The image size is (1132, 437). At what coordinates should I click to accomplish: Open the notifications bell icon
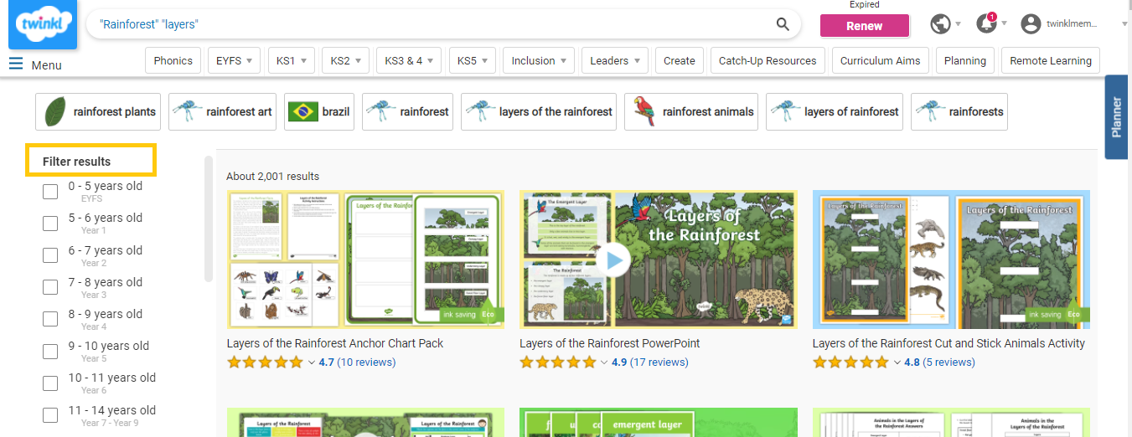986,24
